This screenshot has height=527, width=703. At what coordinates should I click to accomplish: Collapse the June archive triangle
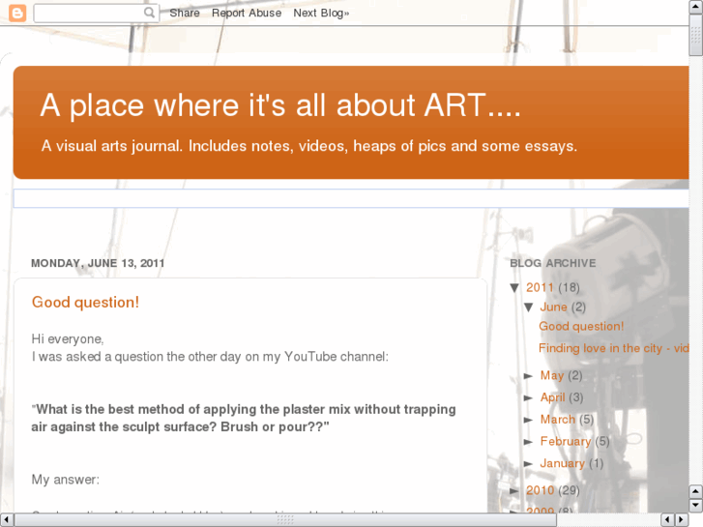tap(529, 307)
